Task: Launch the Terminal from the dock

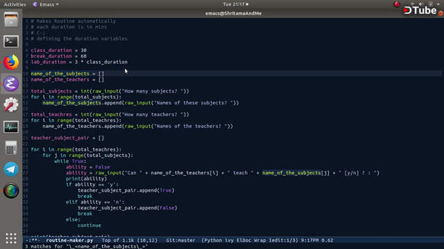Action: point(11,41)
